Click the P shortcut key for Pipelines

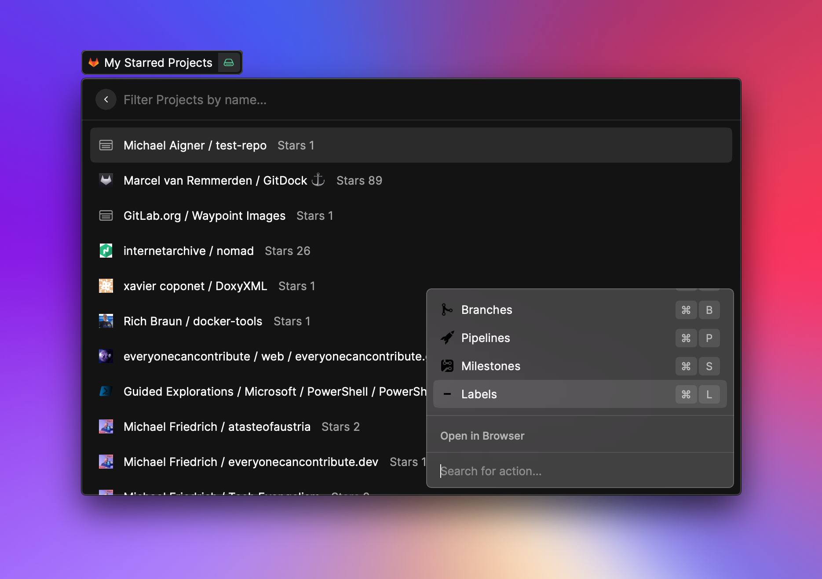709,338
